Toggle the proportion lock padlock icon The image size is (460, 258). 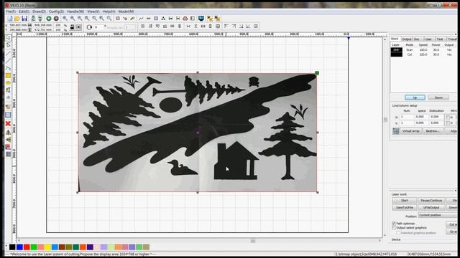[x=72, y=27]
